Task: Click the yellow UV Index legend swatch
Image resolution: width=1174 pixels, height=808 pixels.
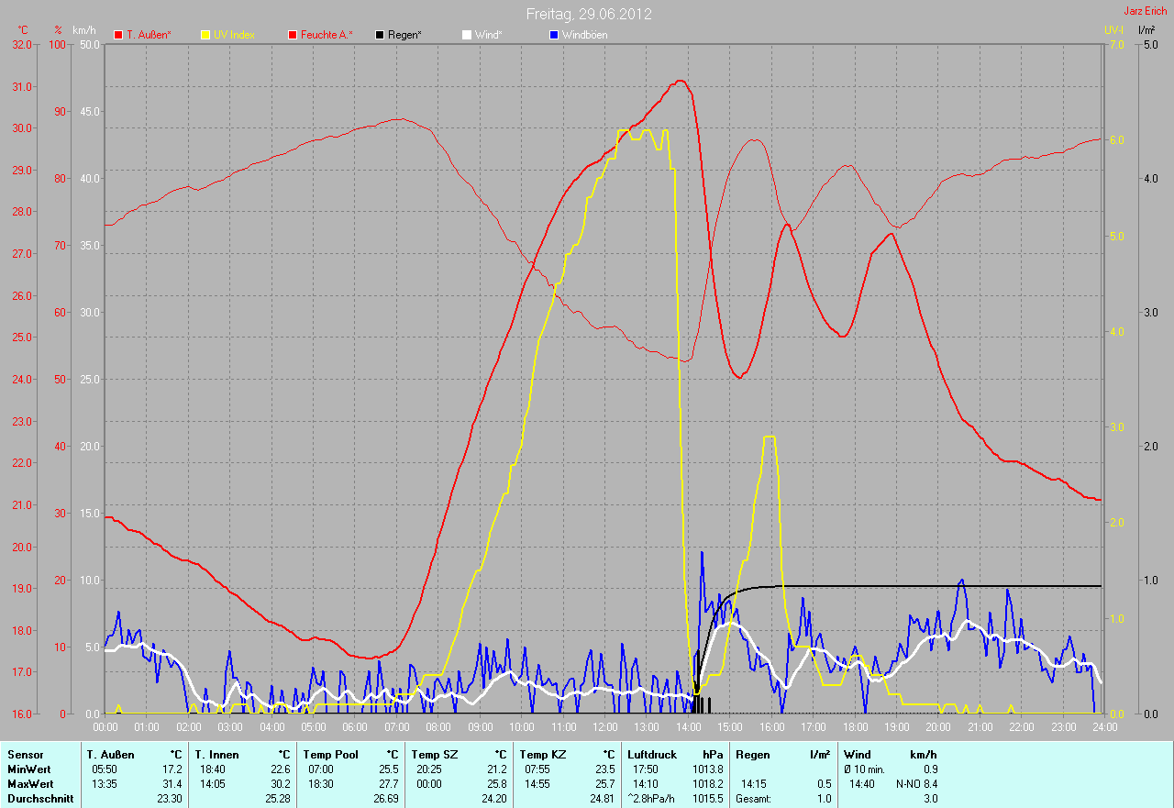Action: 205,35
